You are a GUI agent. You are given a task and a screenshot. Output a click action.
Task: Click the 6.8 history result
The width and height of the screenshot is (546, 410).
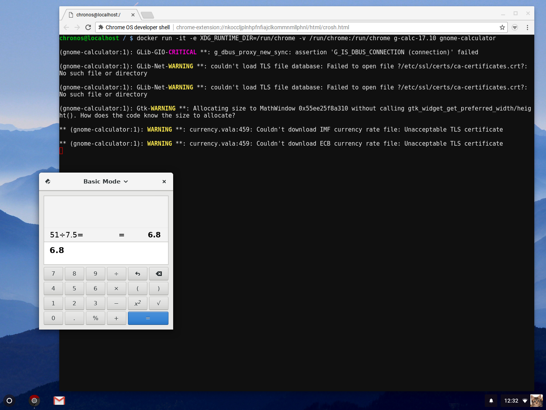pyautogui.click(x=154, y=235)
